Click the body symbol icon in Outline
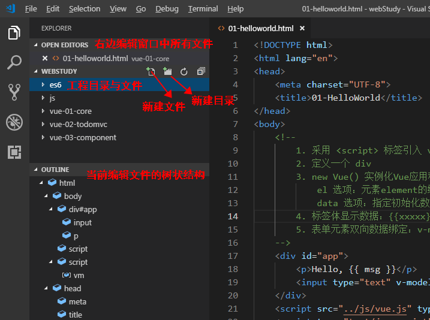 [x=57, y=195]
